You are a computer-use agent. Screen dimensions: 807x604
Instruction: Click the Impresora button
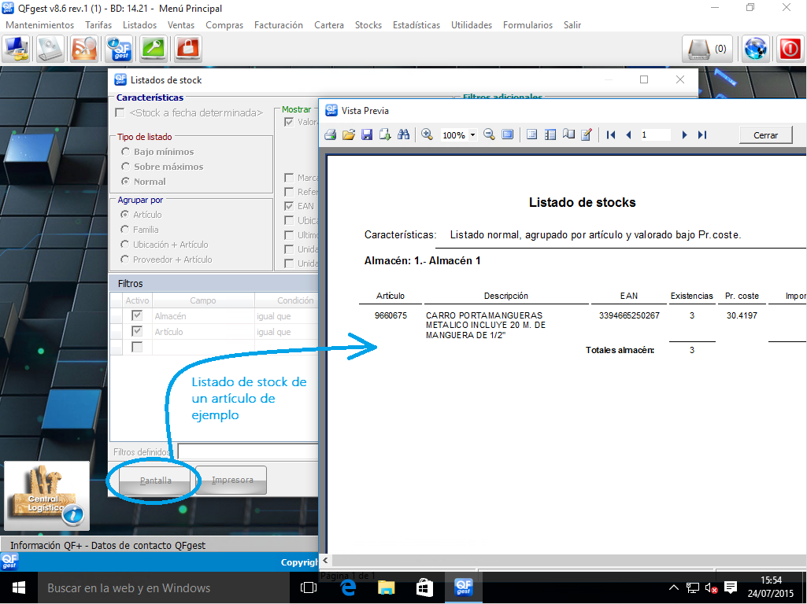[232, 480]
